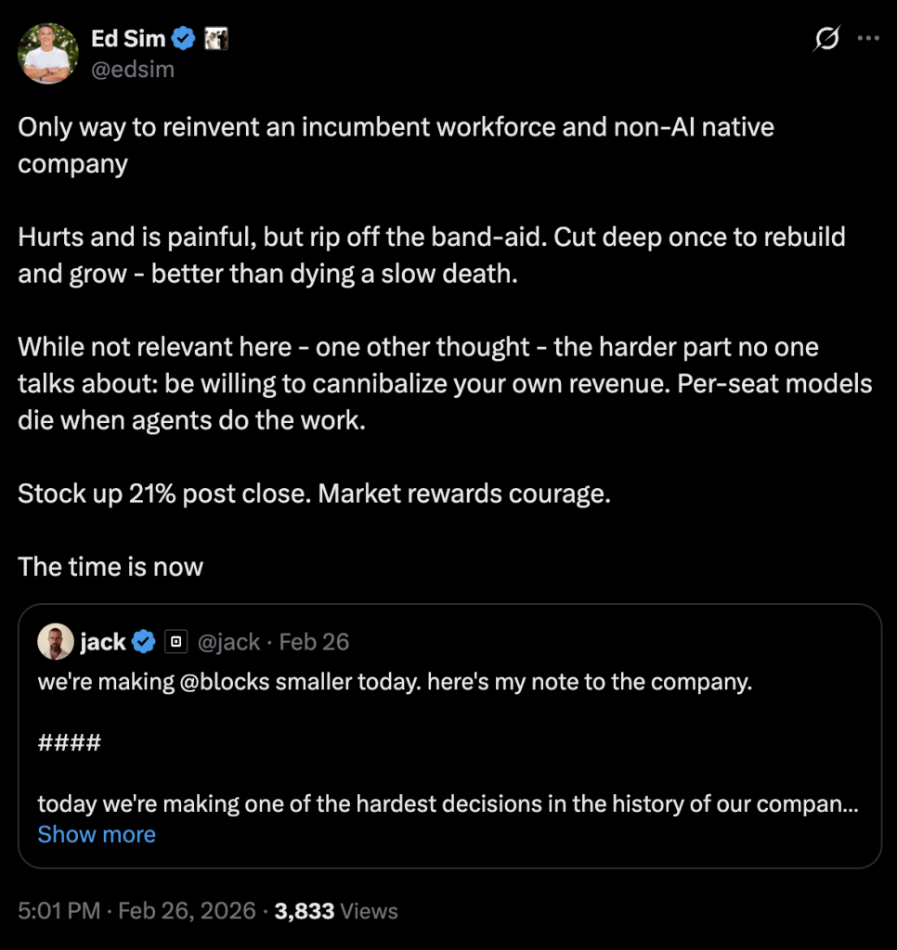The width and height of the screenshot is (897, 950).
Task: Open the @edsim handle link
Action: pyautogui.click(x=133, y=69)
